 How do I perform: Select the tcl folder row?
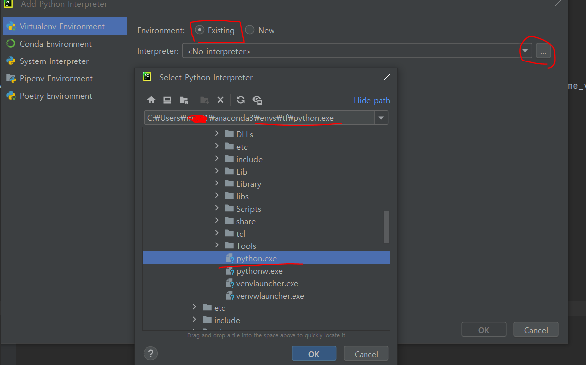266,234
